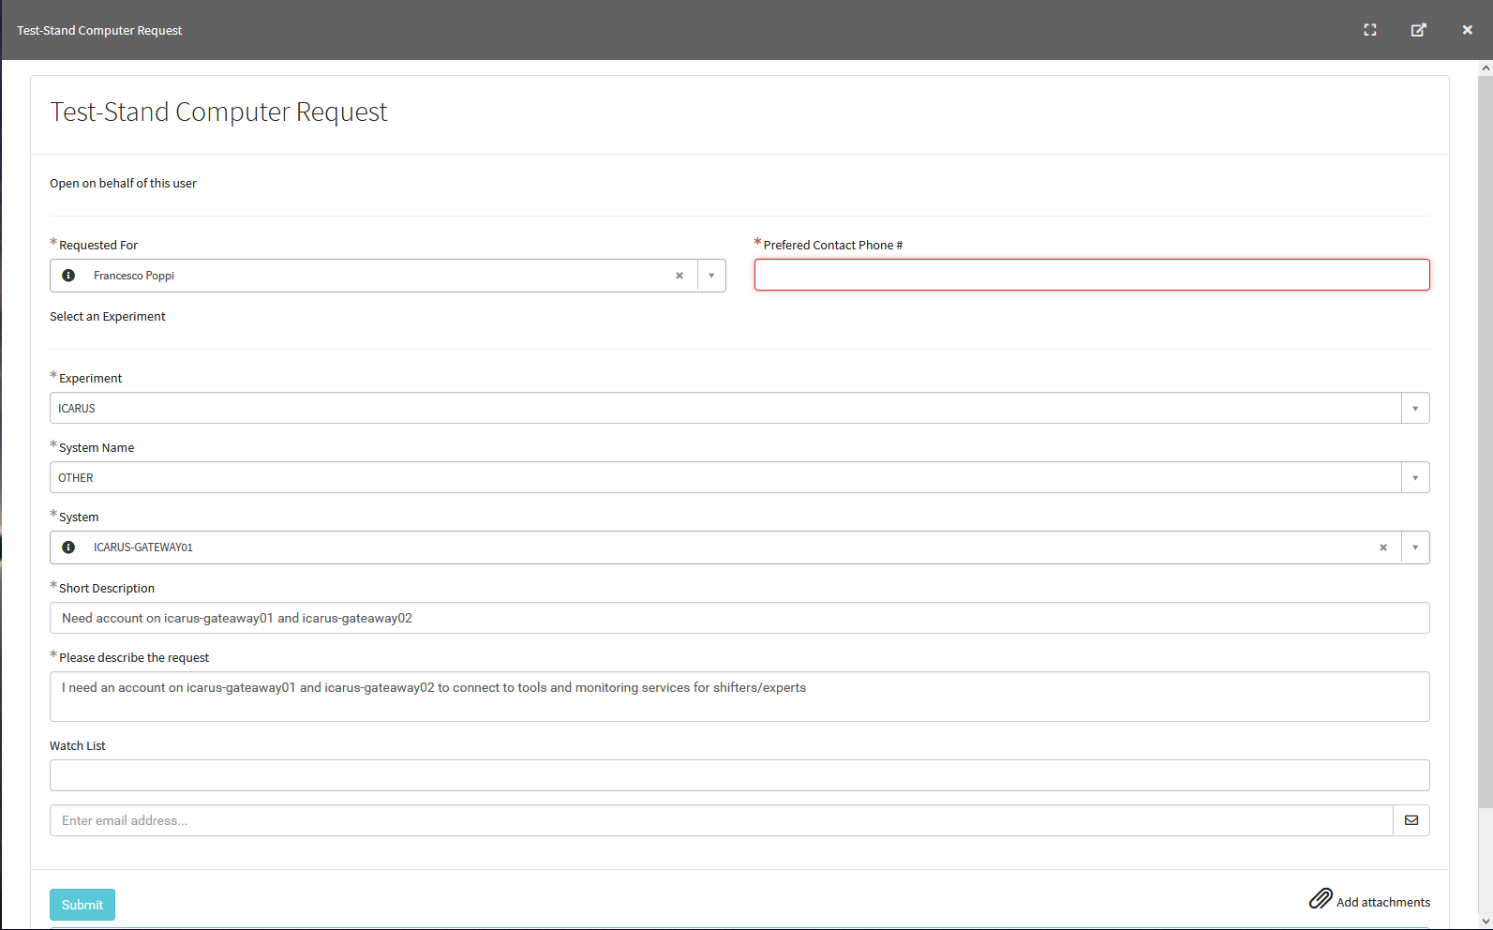This screenshot has width=1493, height=930.
Task: Expand dialog to fullscreen mode
Action: (x=1370, y=30)
